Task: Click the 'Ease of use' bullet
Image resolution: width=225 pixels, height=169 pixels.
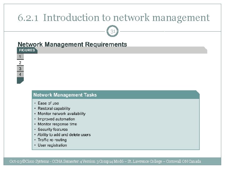Action: click(x=48, y=103)
